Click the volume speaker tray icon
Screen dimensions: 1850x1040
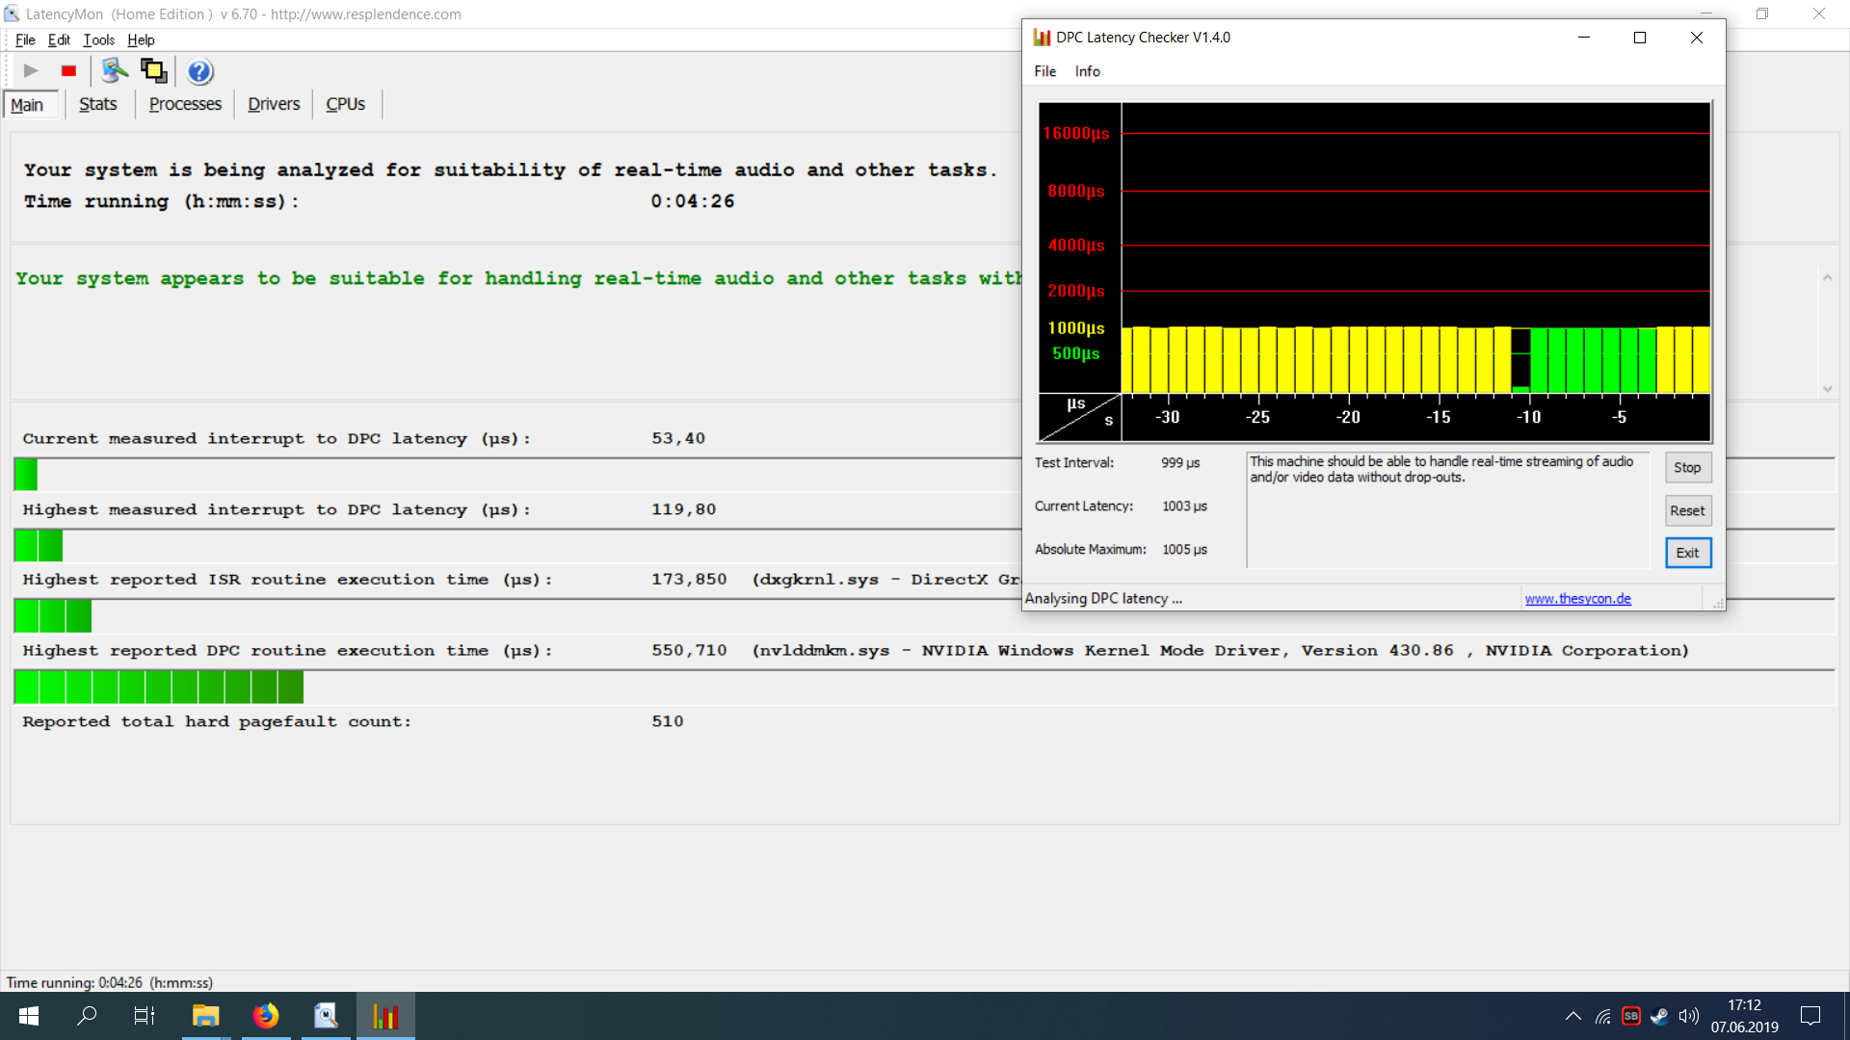coord(1688,1016)
